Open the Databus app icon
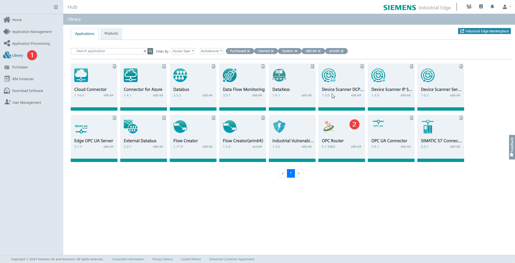Viewport: 515px width, 263px height. (180, 75)
